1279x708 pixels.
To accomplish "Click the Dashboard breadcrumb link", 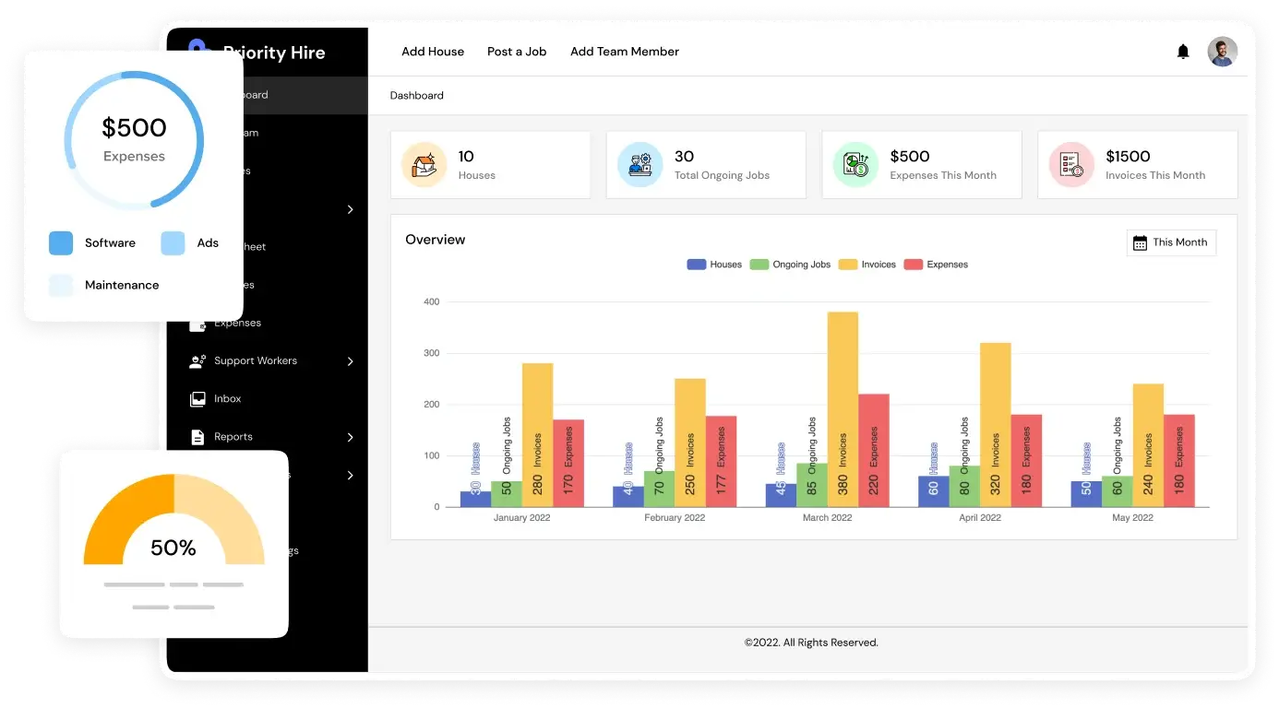I will (417, 96).
